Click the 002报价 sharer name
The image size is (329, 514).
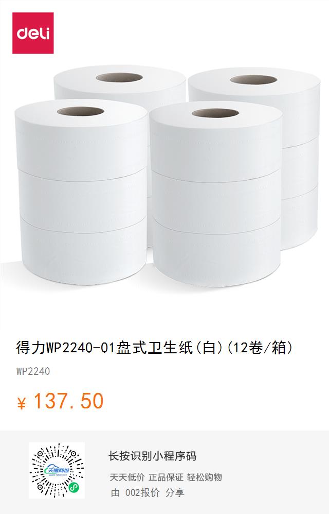[142, 492]
